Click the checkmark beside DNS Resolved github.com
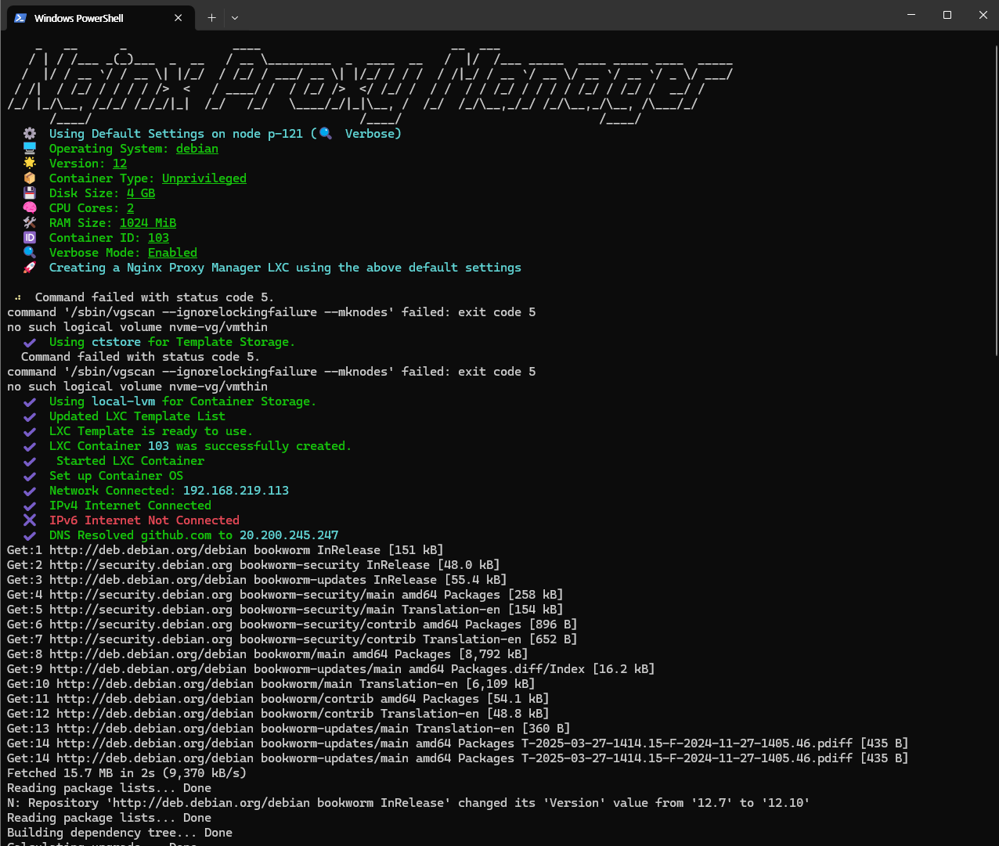Image resolution: width=999 pixels, height=846 pixels. tap(30, 535)
